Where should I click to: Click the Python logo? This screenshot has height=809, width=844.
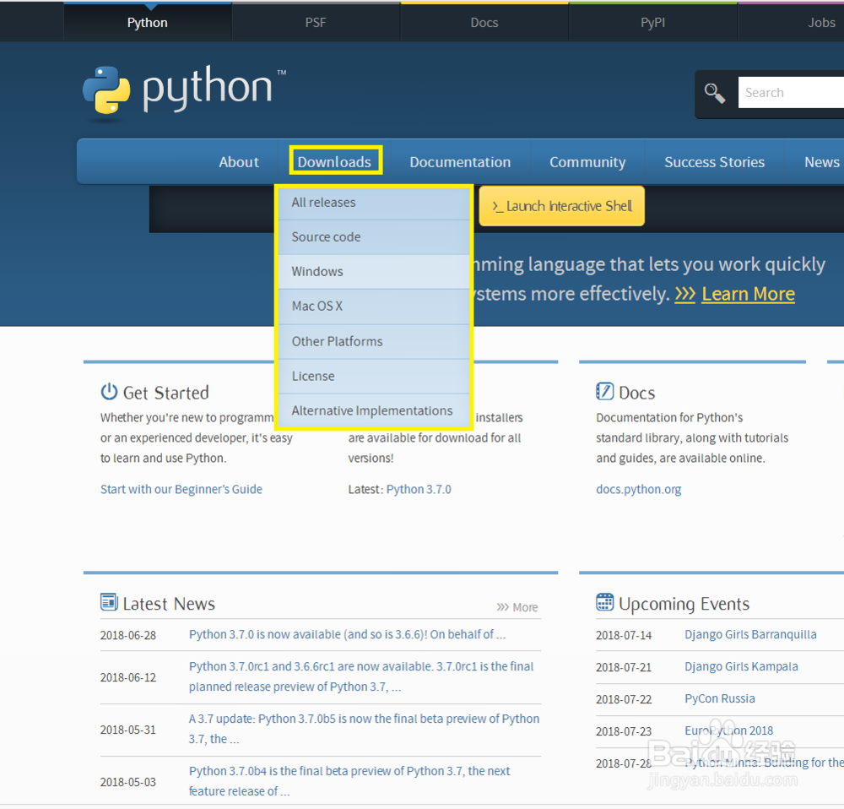[x=184, y=90]
